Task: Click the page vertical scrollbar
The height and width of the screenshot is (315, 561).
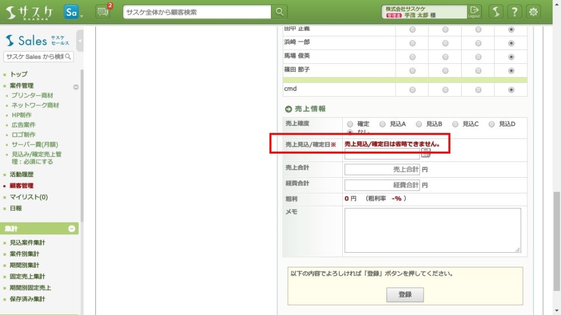Action: [x=557, y=224]
